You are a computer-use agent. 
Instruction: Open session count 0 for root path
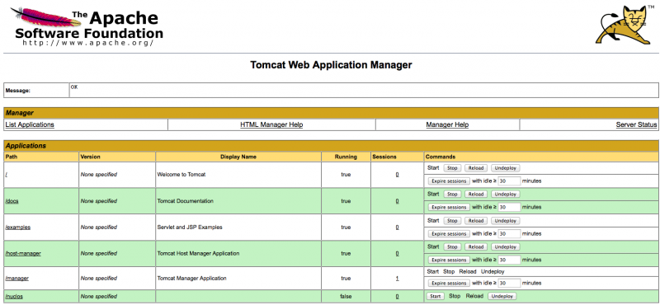(397, 175)
